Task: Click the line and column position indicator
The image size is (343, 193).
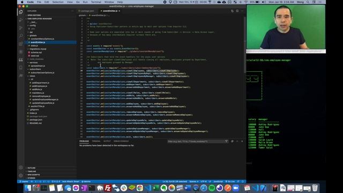Action: [x=175, y=182]
